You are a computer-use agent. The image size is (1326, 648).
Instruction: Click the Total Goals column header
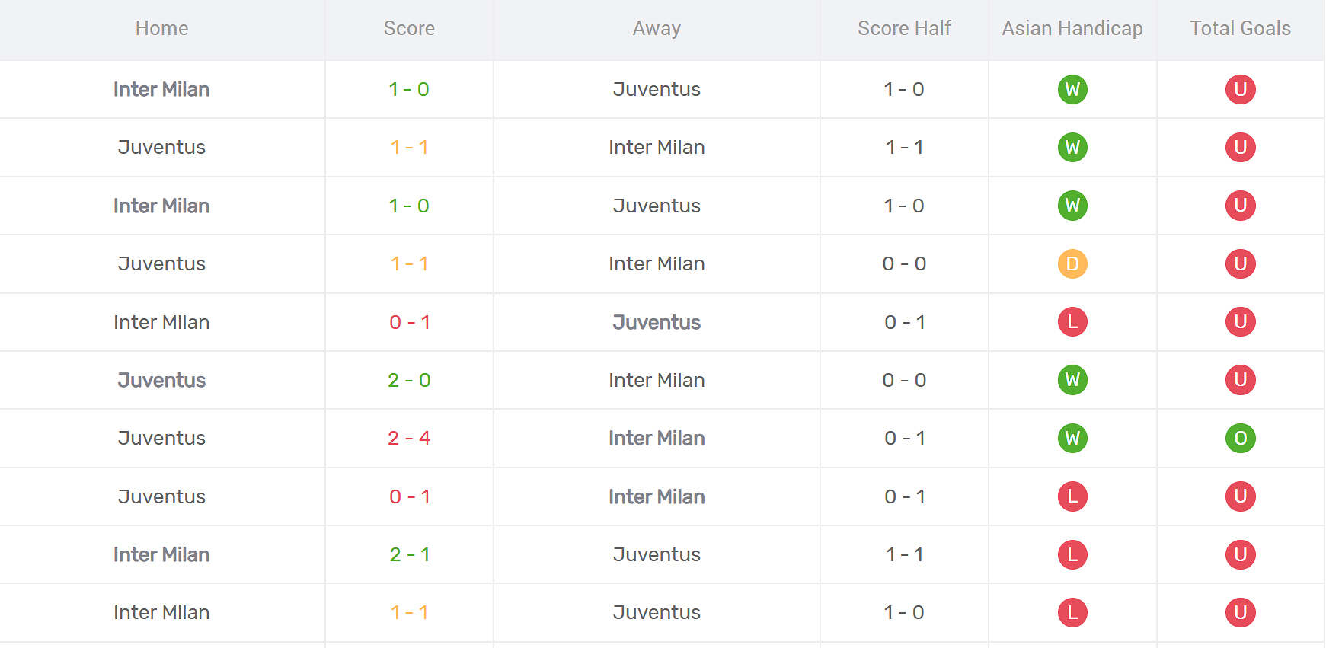1240,29
